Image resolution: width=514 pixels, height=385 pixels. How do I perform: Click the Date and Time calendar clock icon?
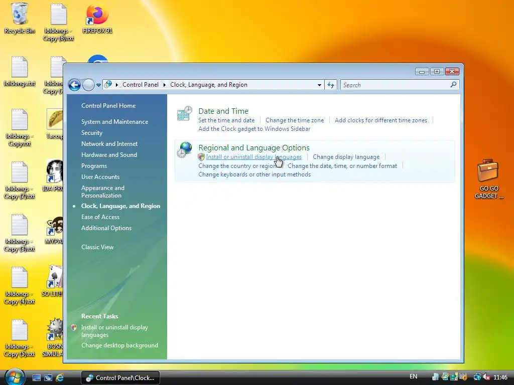click(184, 114)
